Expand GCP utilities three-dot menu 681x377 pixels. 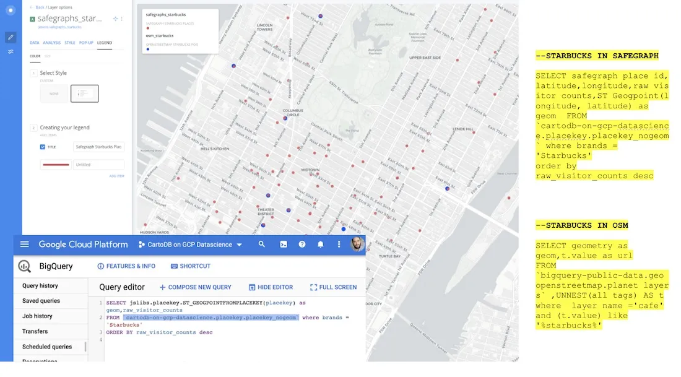point(339,244)
